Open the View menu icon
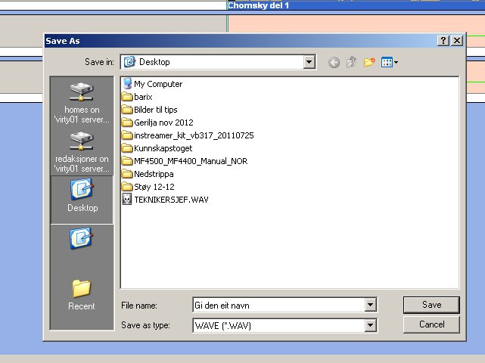The image size is (485, 363). tap(390, 62)
